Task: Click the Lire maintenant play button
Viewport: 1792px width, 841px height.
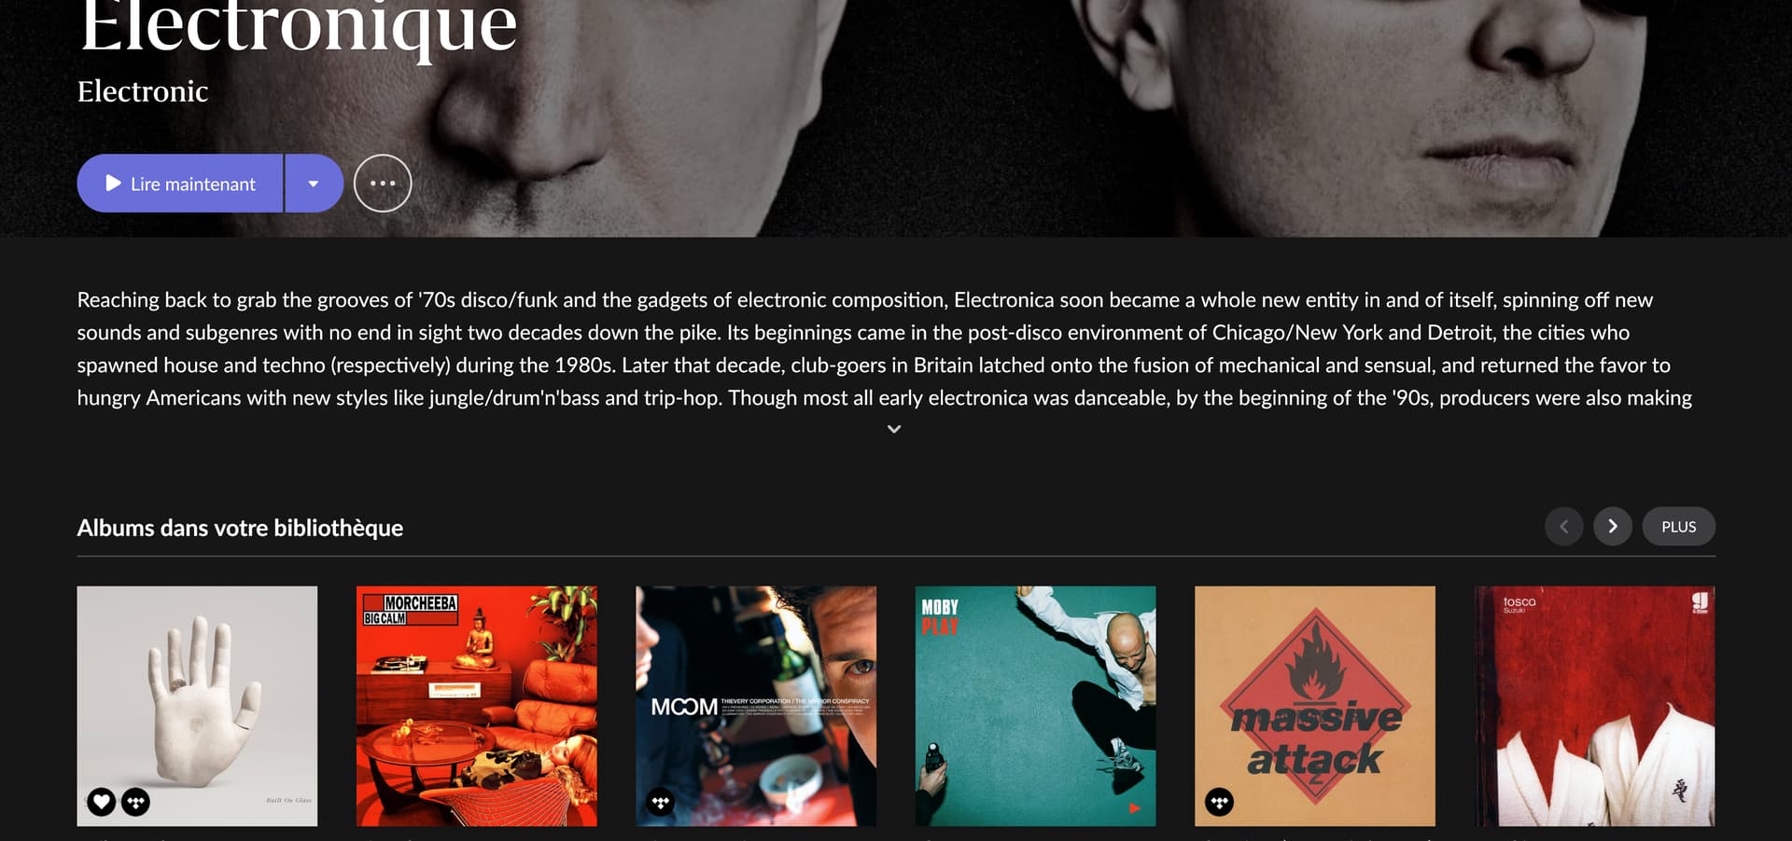Action: tap(180, 184)
